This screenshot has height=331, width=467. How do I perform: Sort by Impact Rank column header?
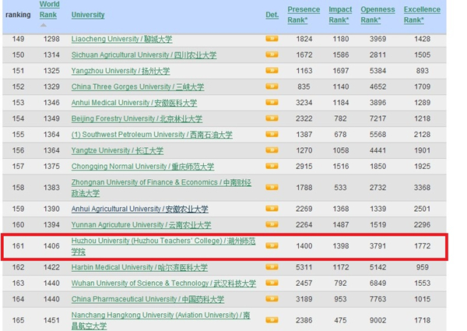click(x=340, y=15)
